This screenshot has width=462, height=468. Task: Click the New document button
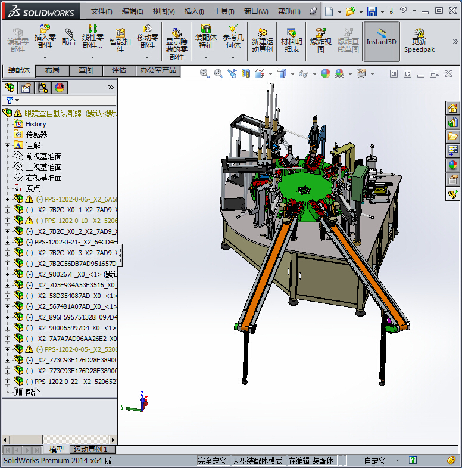tap(329, 11)
